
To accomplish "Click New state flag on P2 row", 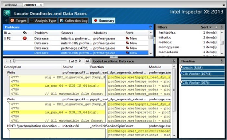I will (x=127, y=38).
